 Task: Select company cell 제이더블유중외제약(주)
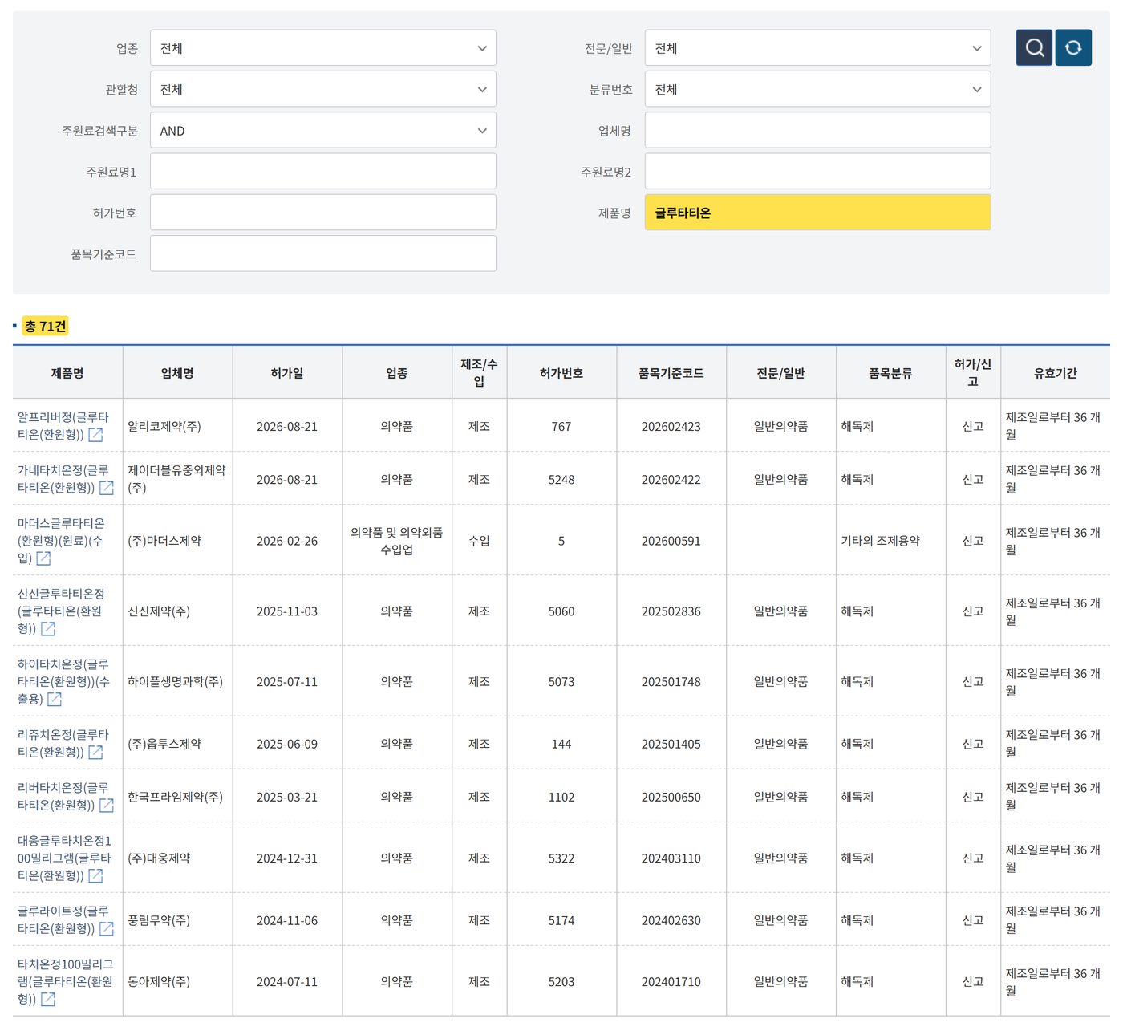[x=176, y=479]
